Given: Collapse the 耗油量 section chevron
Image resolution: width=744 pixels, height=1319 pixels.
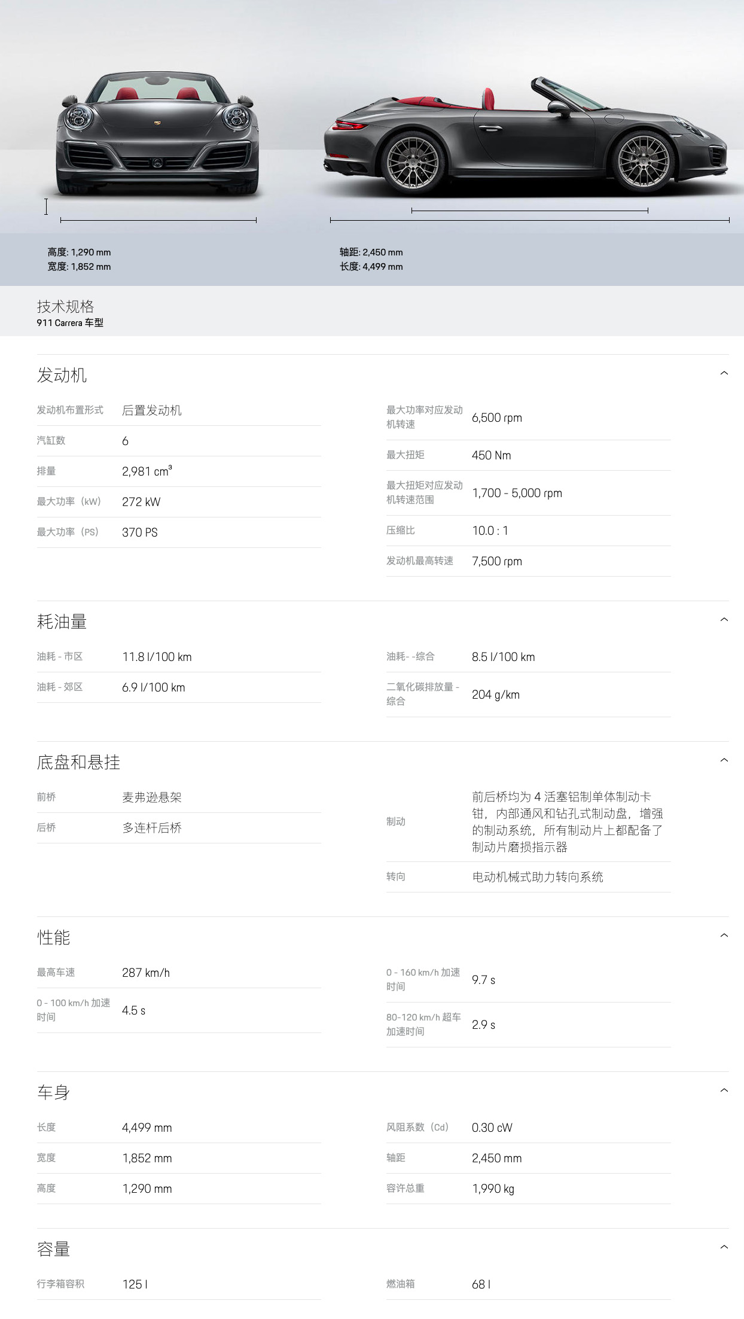Looking at the screenshot, I should (x=724, y=620).
